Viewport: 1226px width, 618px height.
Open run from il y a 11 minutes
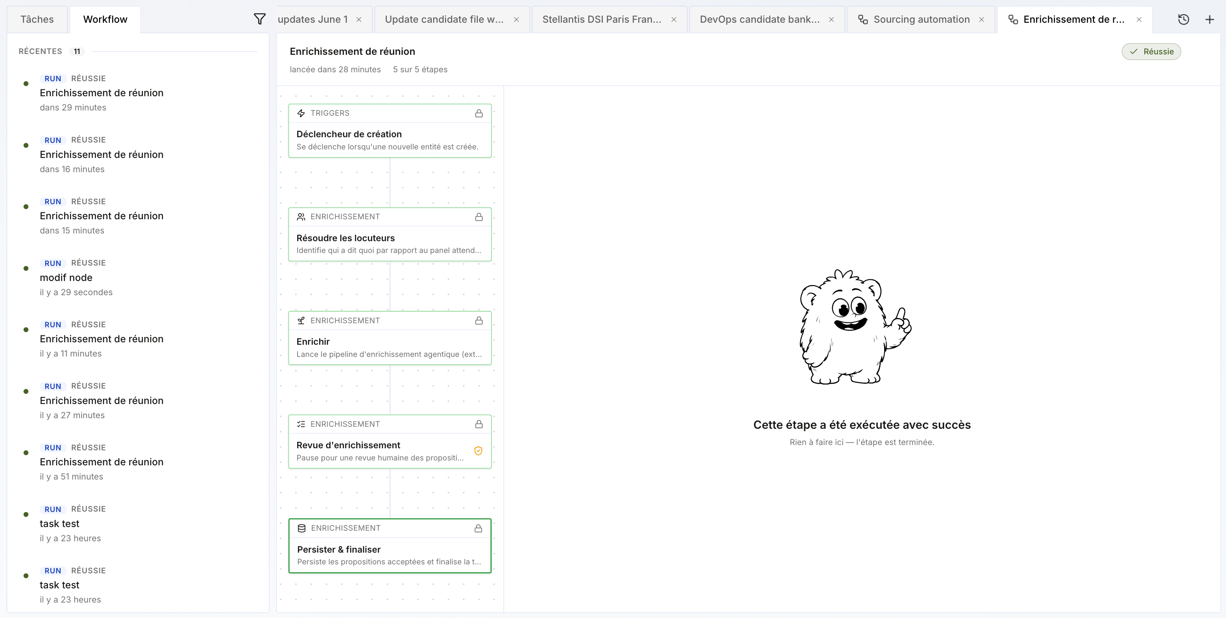click(138, 339)
